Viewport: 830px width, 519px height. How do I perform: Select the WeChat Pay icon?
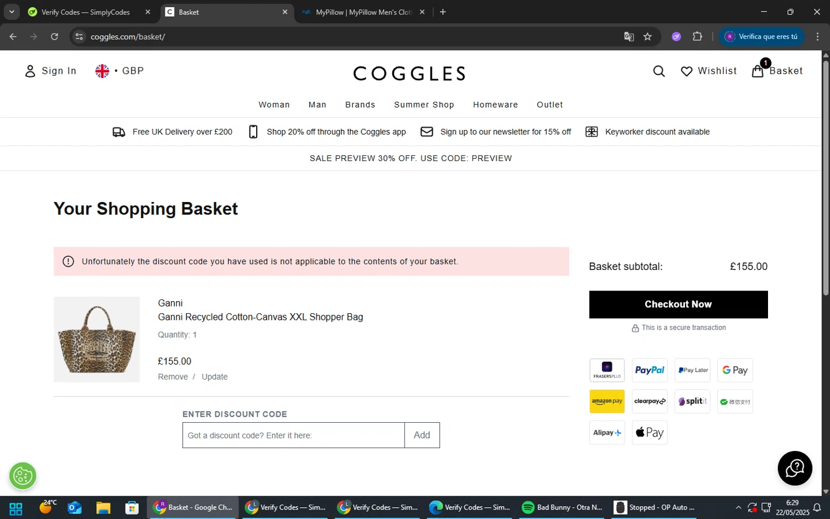click(735, 401)
